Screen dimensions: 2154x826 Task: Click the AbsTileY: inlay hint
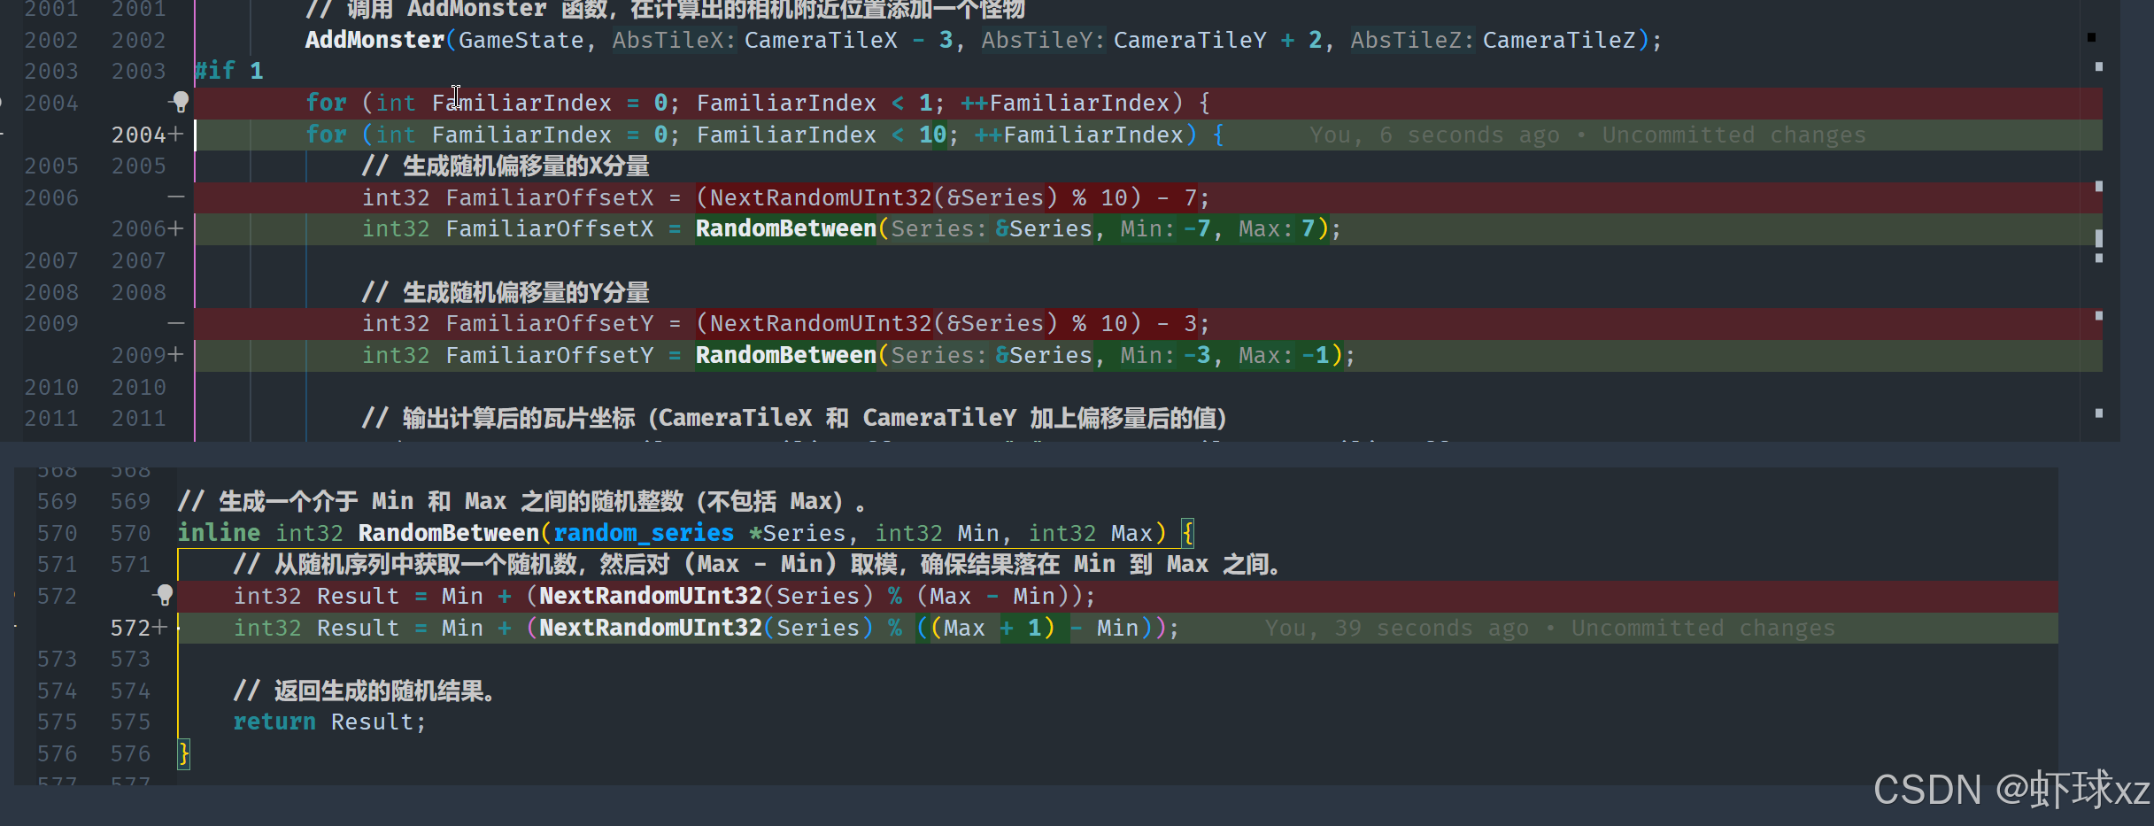pos(1043,40)
